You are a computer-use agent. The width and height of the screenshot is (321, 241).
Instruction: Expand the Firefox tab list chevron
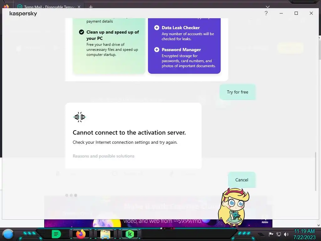(x=268, y=7)
